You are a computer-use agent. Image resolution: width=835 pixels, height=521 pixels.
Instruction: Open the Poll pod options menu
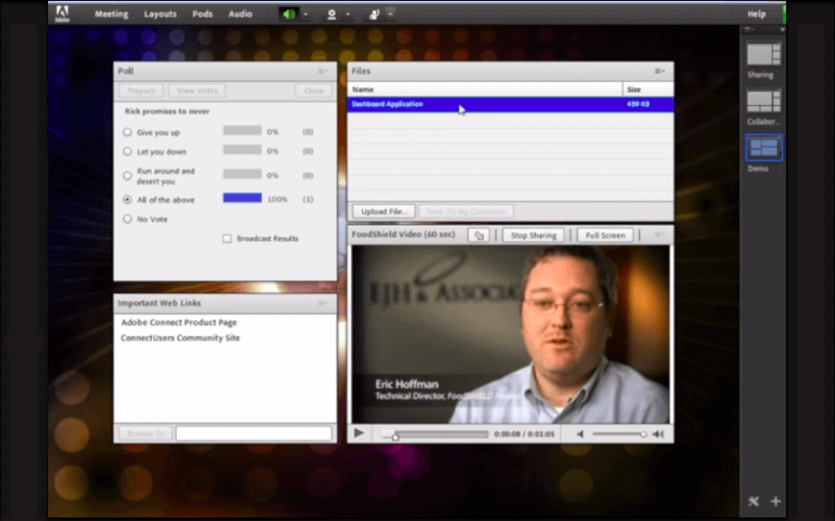coord(323,70)
